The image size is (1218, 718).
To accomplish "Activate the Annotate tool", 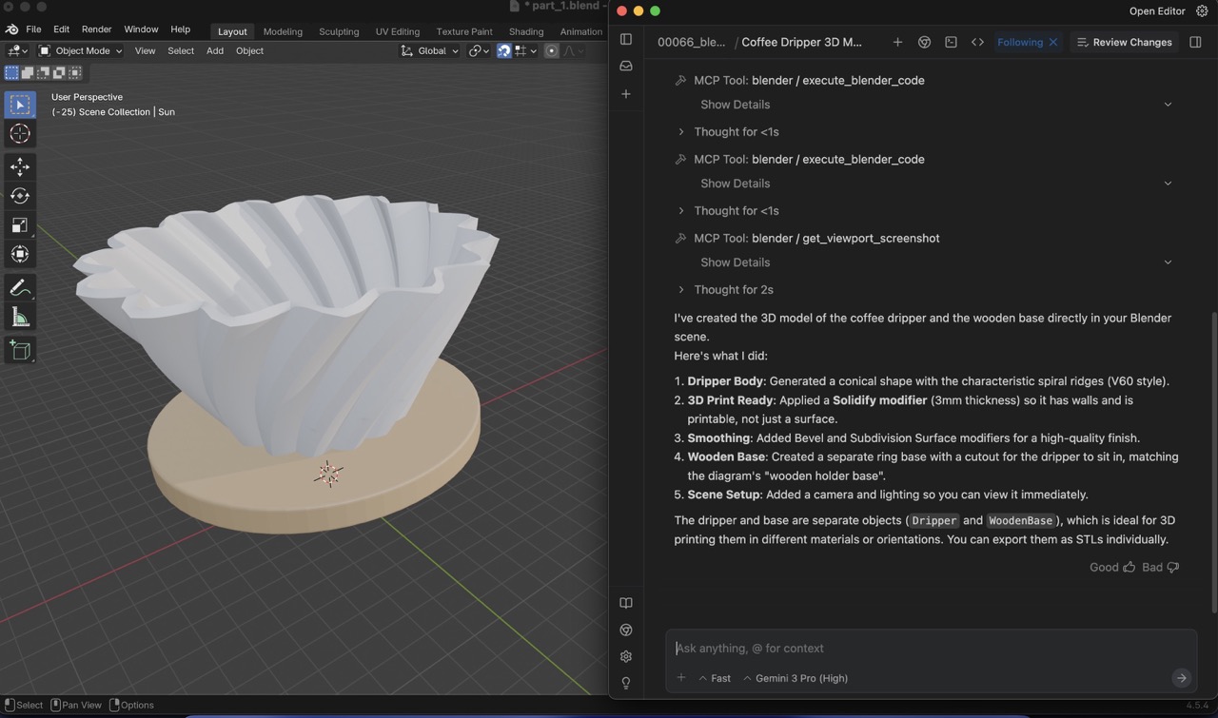I will point(20,288).
